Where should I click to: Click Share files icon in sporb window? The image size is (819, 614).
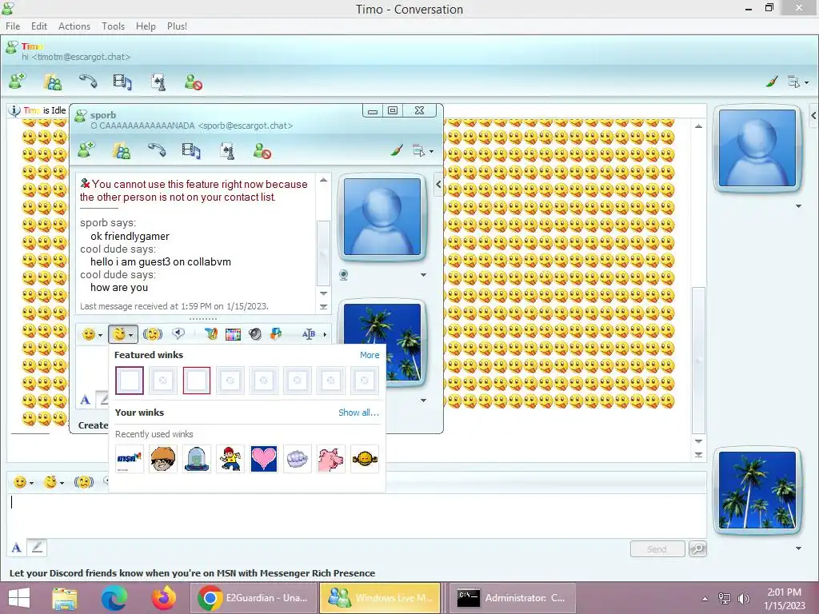click(122, 151)
